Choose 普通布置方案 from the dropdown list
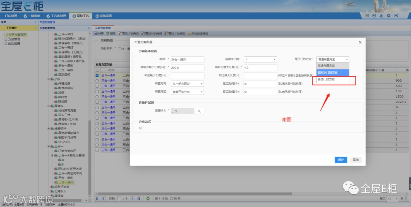The width and height of the screenshot is (411, 207). (x=333, y=66)
